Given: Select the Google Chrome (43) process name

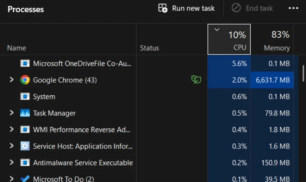Looking at the screenshot, I should 65,80.
